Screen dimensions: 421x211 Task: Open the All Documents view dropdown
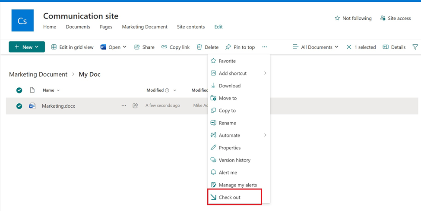(316, 47)
